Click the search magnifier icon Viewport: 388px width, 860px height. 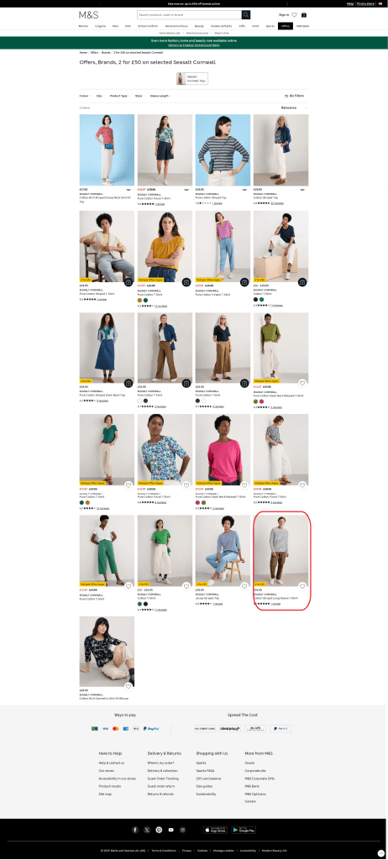246,15
